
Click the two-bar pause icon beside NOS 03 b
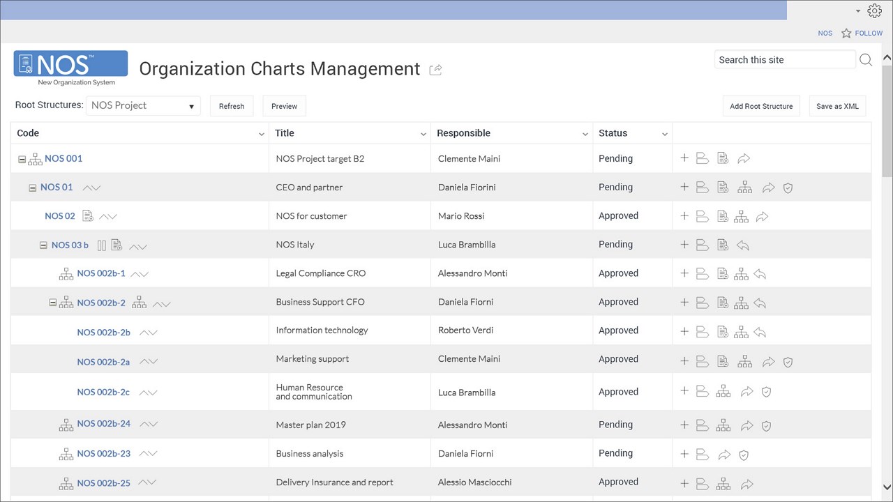pyautogui.click(x=102, y=245)
